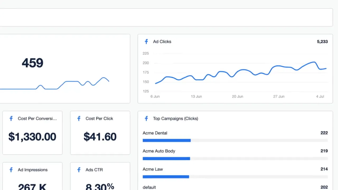The height and width of the screenshot is (190, 338).
Task: Select the Cost Per Click title
Action: (x=99, y=118)
